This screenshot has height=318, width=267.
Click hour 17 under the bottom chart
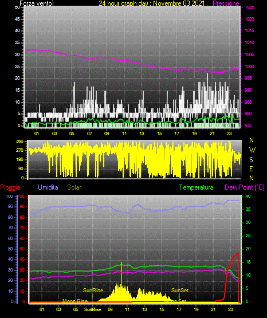point(179,309)
